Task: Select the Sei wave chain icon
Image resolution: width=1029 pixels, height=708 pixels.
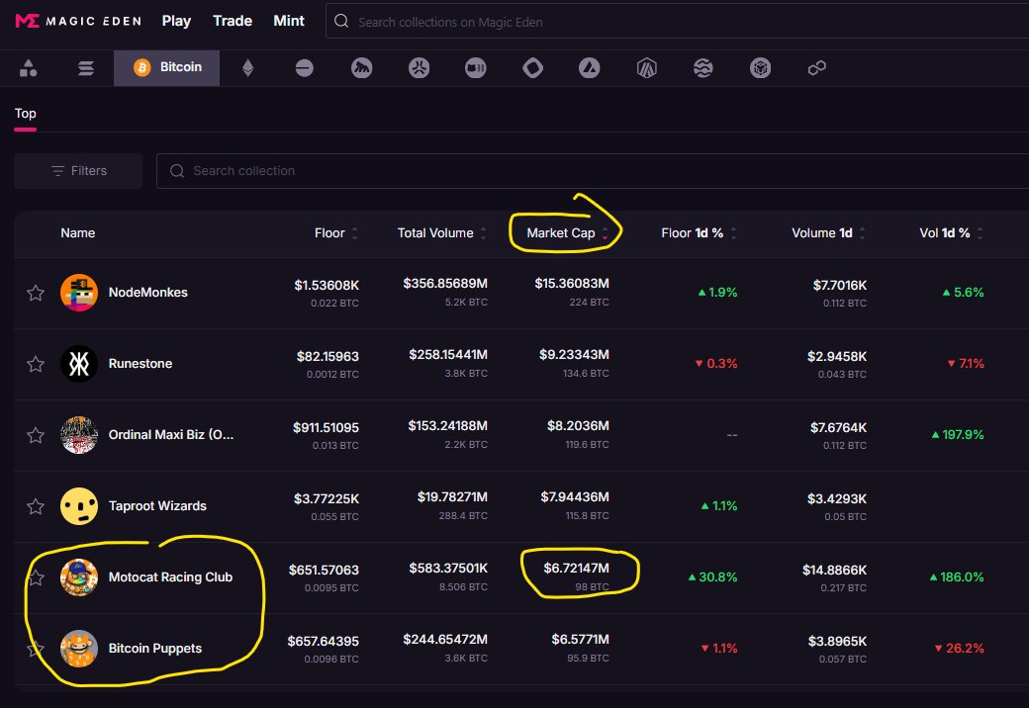Action: (x=702, y=67)
